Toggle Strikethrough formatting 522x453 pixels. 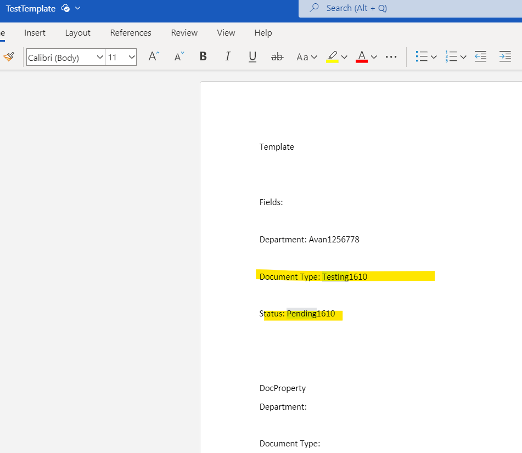point(277,57)
